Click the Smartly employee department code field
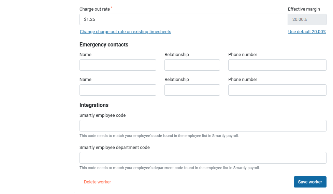This screenshot has width=333, height=194. pos(203,158)
